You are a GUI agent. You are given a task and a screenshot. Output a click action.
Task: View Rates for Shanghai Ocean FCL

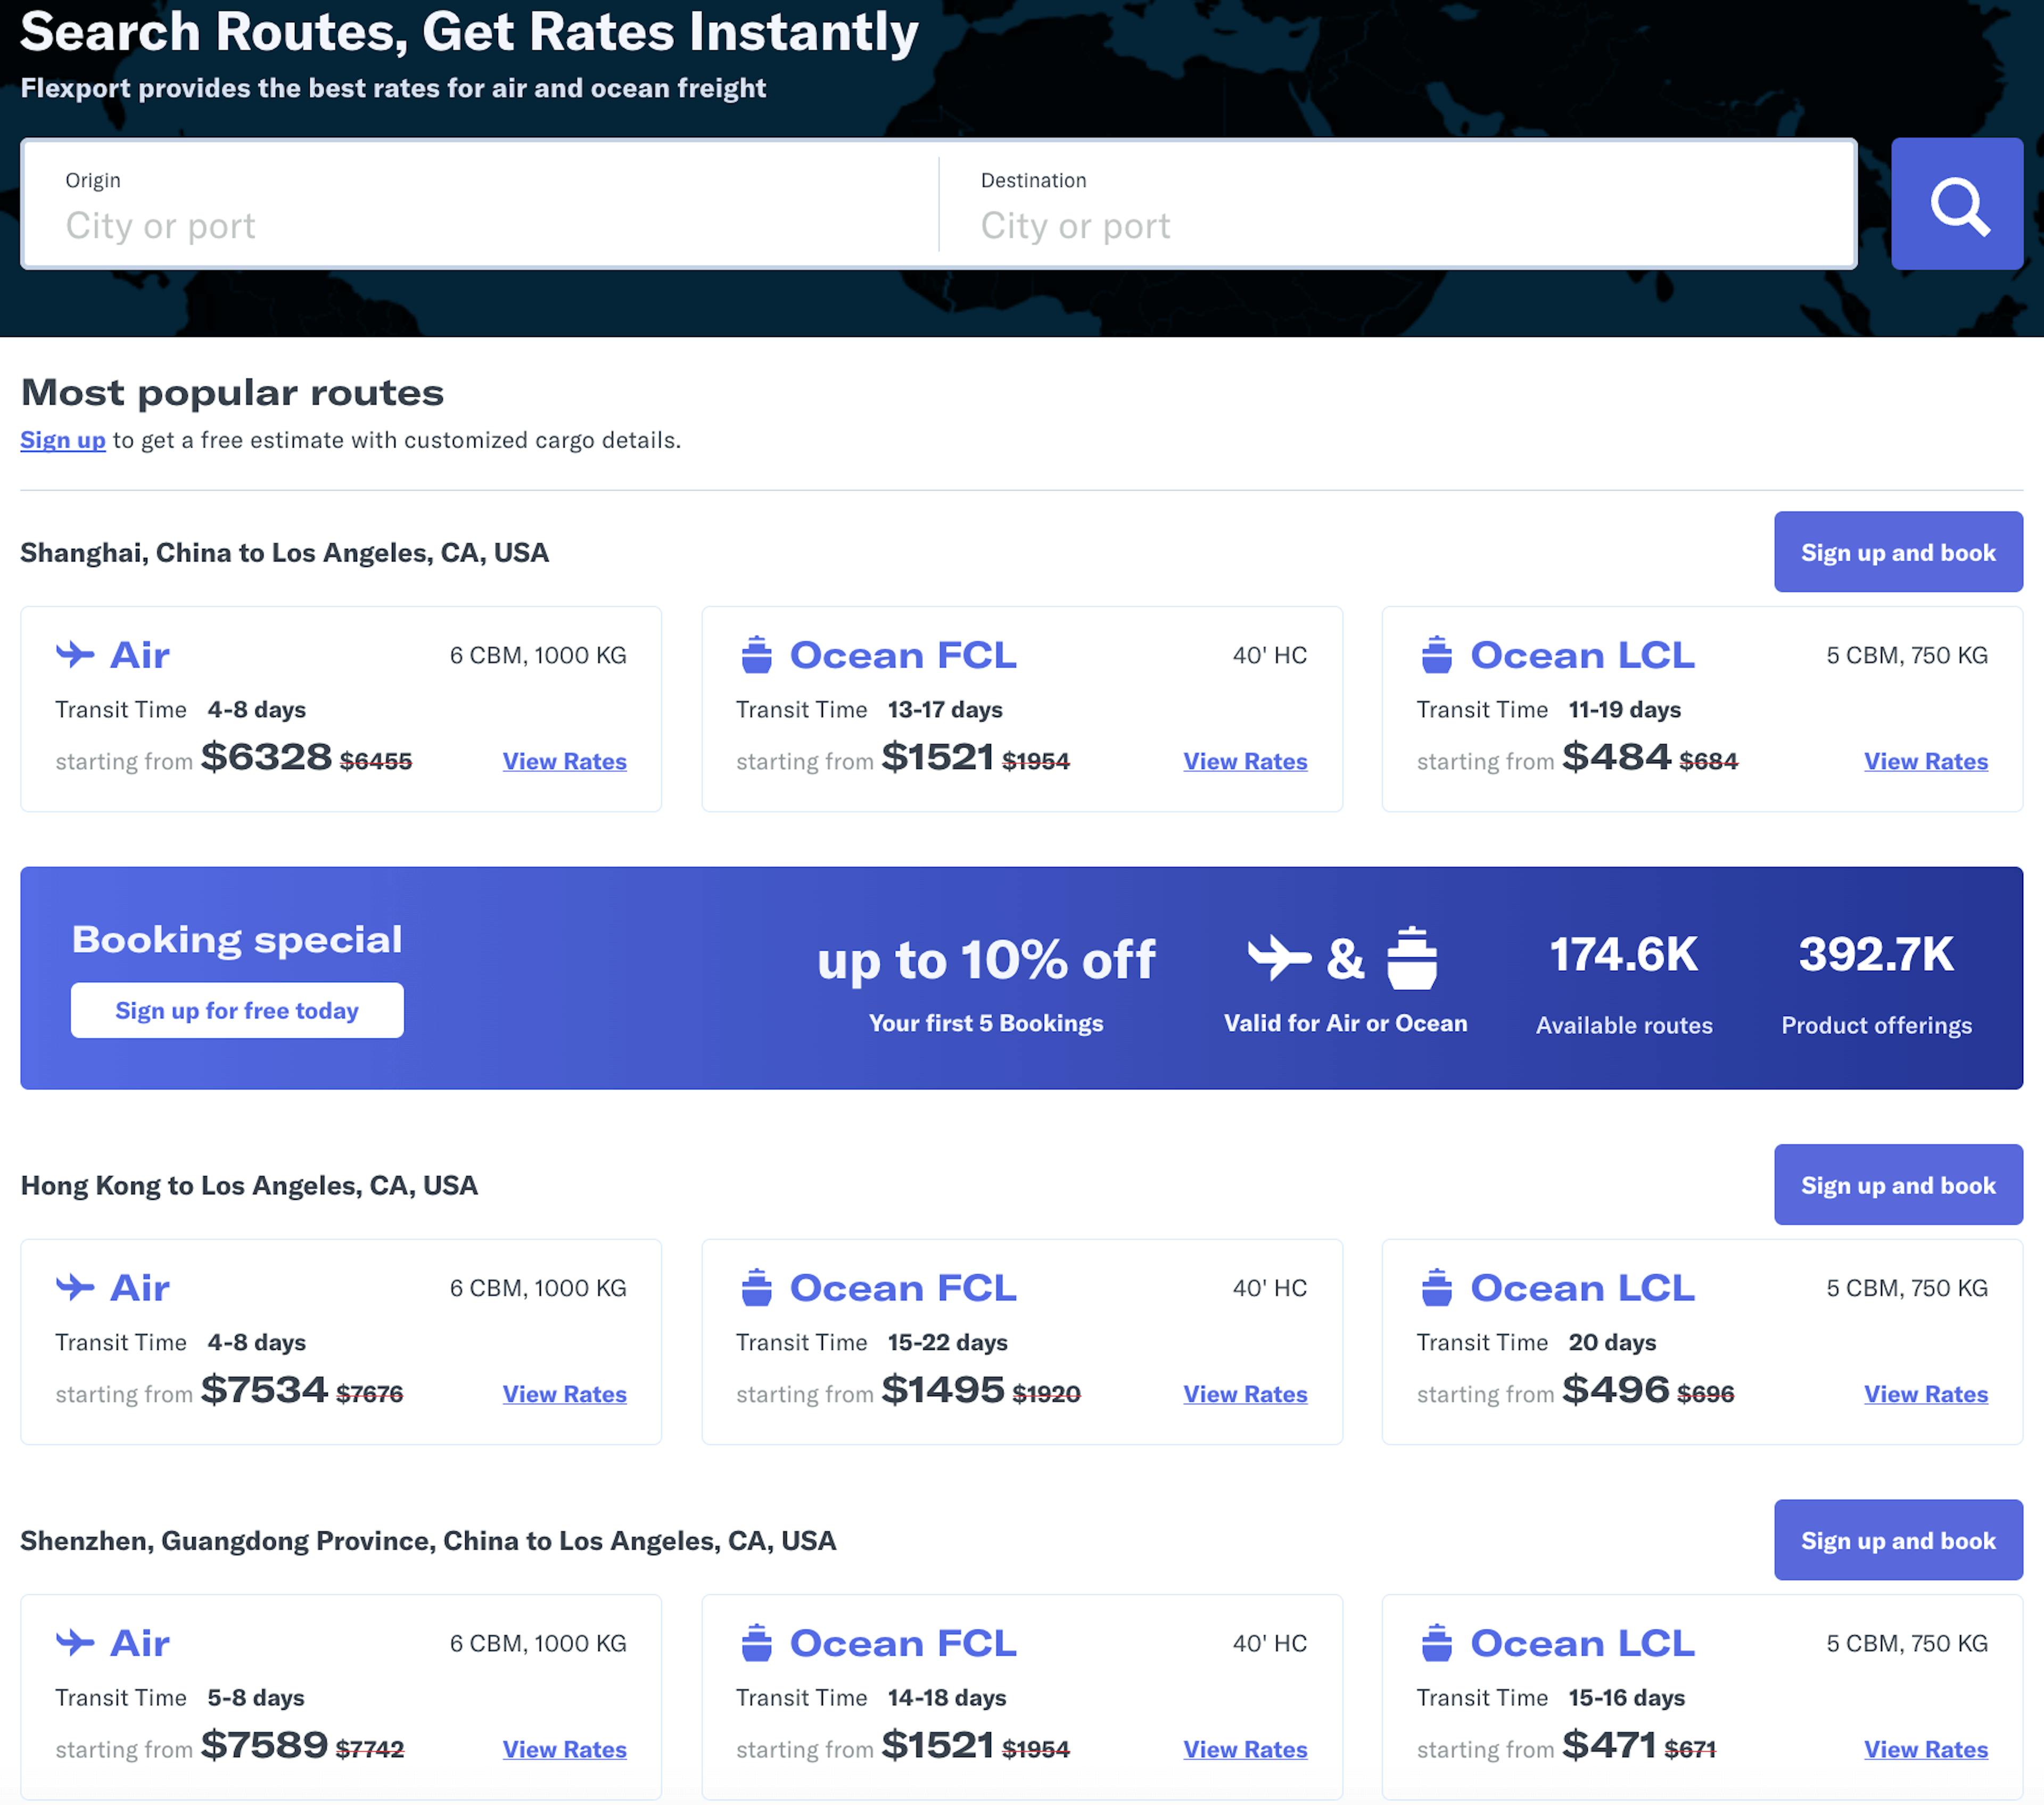pyautogui.click(x=1245, y=761)
